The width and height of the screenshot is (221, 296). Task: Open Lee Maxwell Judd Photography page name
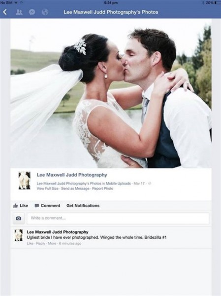pos(72,175)
